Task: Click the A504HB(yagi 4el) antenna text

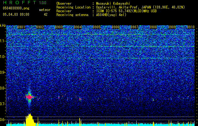Action: [111, 15]
